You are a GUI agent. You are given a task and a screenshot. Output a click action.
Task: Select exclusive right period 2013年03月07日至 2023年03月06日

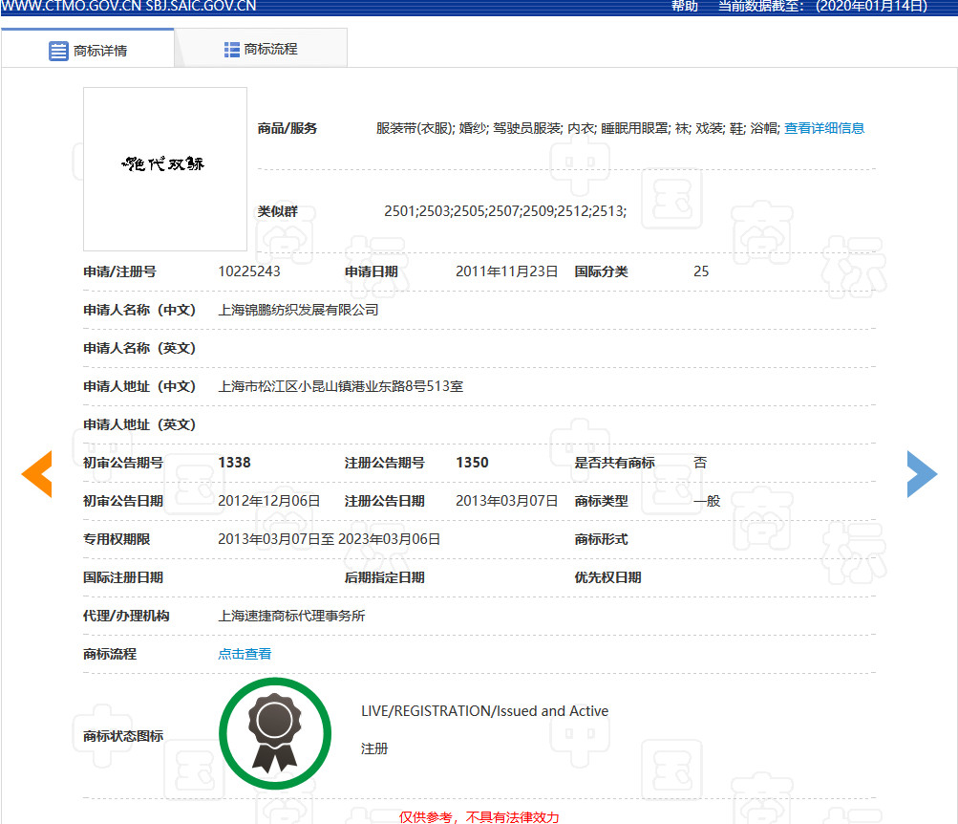click(x=330, y=539)
